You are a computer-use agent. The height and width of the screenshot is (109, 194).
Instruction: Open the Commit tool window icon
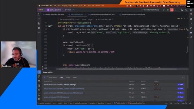[x=39, y=19]
